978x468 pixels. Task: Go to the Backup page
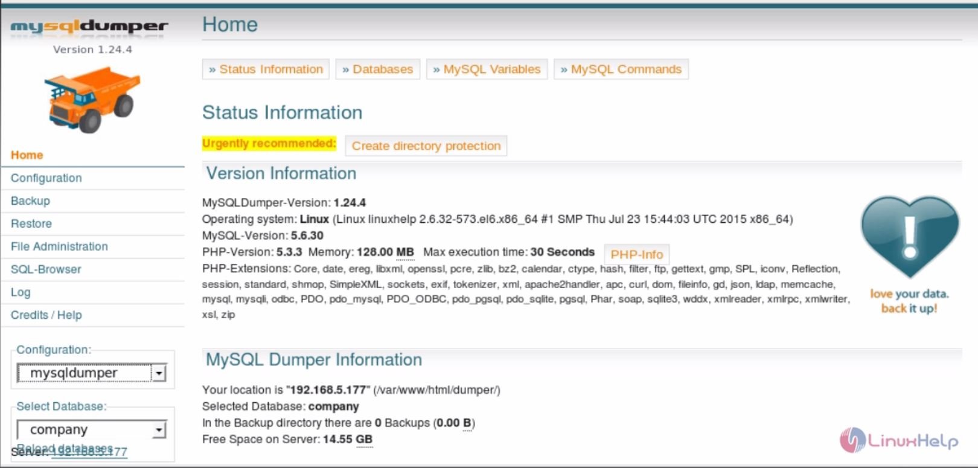(x=30, y=201)
